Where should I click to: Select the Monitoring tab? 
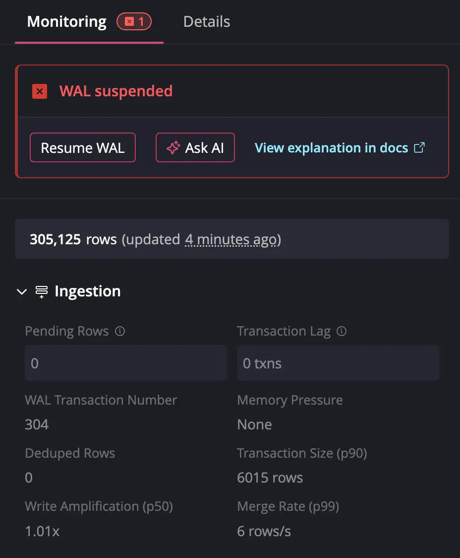click(x=66, y=22)
